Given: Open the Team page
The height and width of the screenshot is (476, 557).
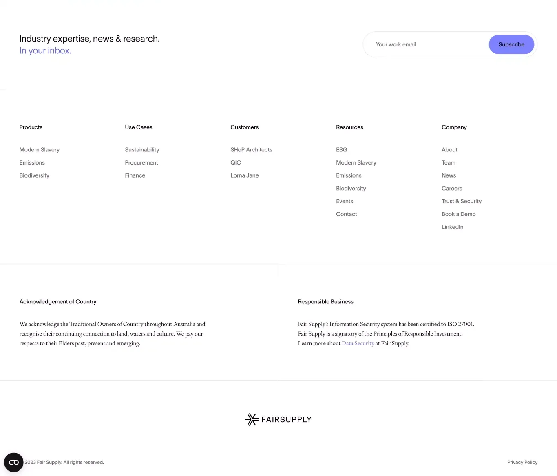Looking at the screenshot, I should [449, 162].
